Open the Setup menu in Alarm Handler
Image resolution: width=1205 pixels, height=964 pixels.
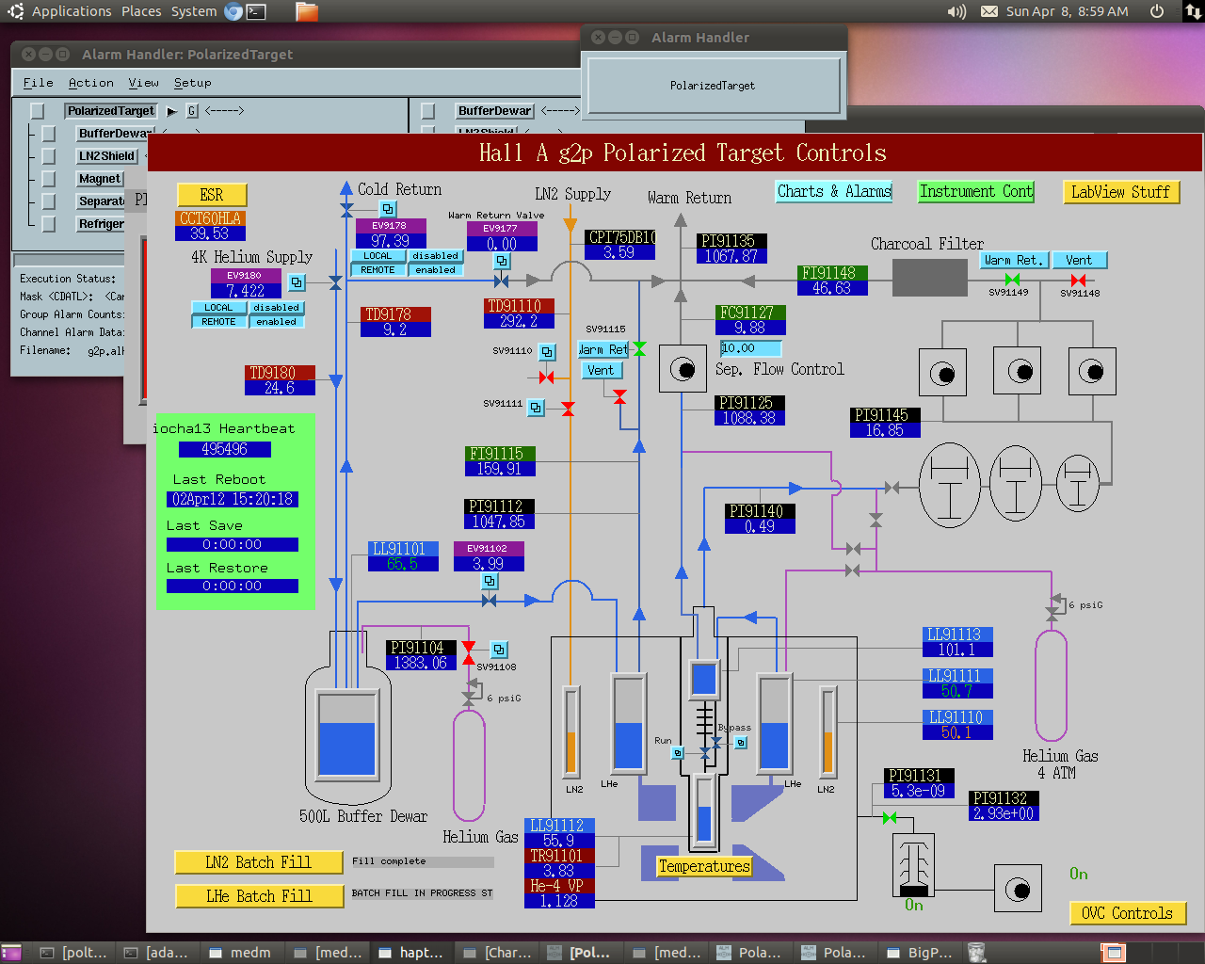click(x=192, y=83)
